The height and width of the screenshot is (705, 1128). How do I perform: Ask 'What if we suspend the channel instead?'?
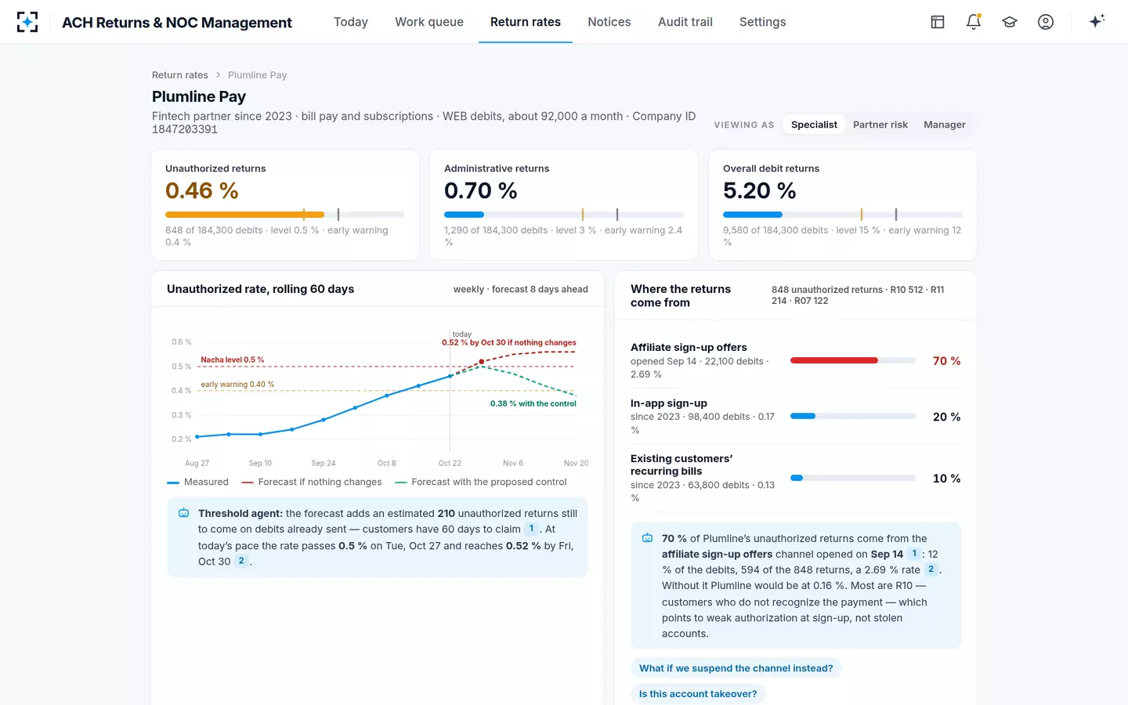736,668
